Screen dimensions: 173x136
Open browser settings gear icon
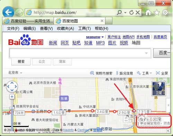click(x=165, y=12)
